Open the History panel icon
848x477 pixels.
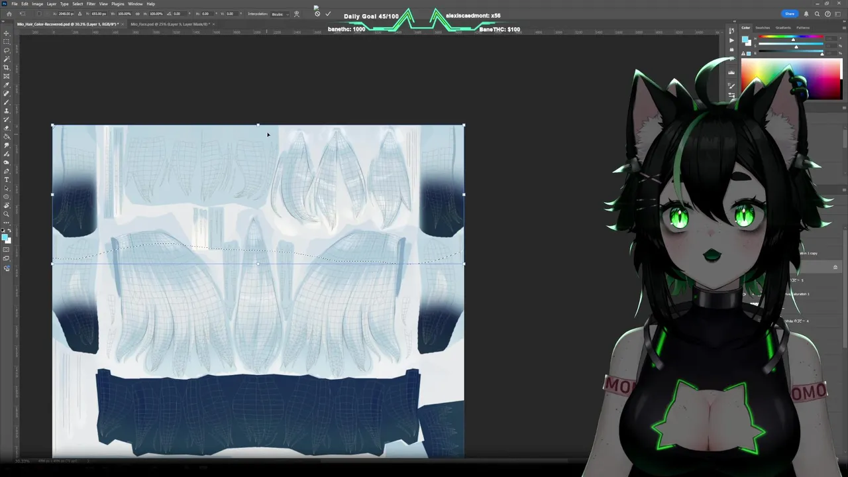pyautogui.click(x=732, y=30)
